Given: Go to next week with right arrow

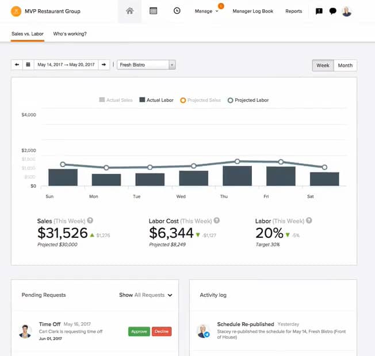Looking at the screenshot, I should click(x=104, y=65).
